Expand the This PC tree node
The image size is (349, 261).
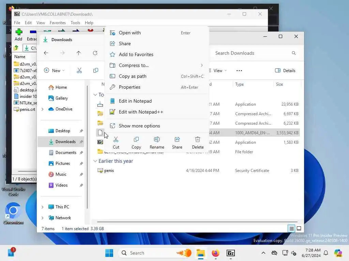point(43,207)
